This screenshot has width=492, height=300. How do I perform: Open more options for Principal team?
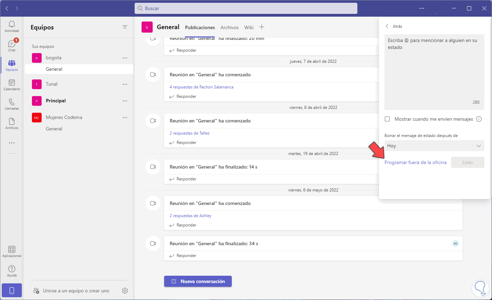point(125,101)
